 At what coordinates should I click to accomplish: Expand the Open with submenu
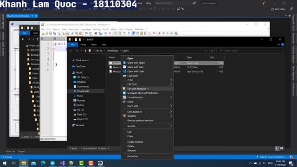click(171, 106)
